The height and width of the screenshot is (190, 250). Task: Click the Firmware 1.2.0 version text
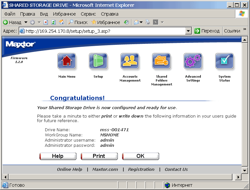click(x=19, y=60)
